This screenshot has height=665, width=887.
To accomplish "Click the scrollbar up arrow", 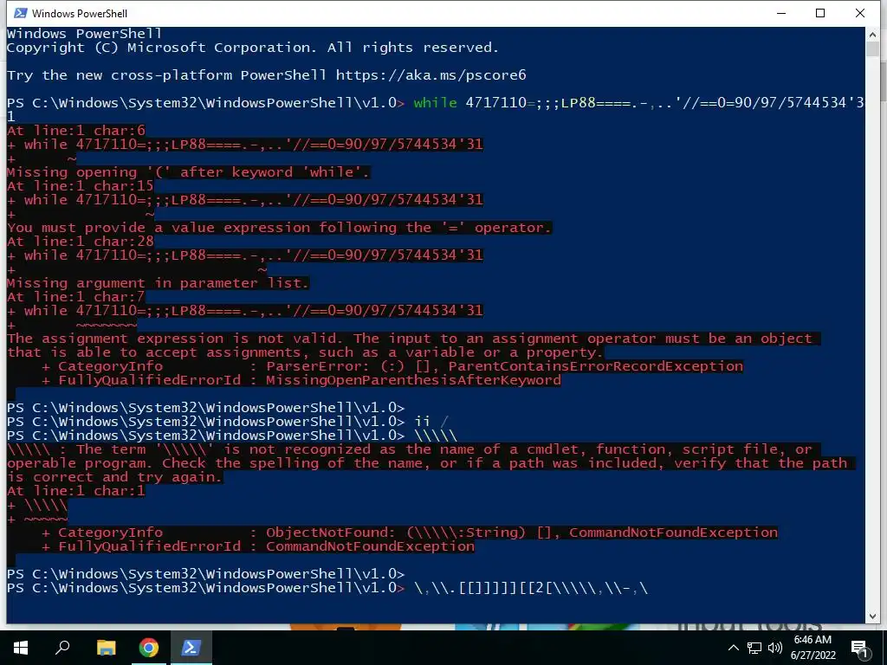I will (x=872, y=35).
